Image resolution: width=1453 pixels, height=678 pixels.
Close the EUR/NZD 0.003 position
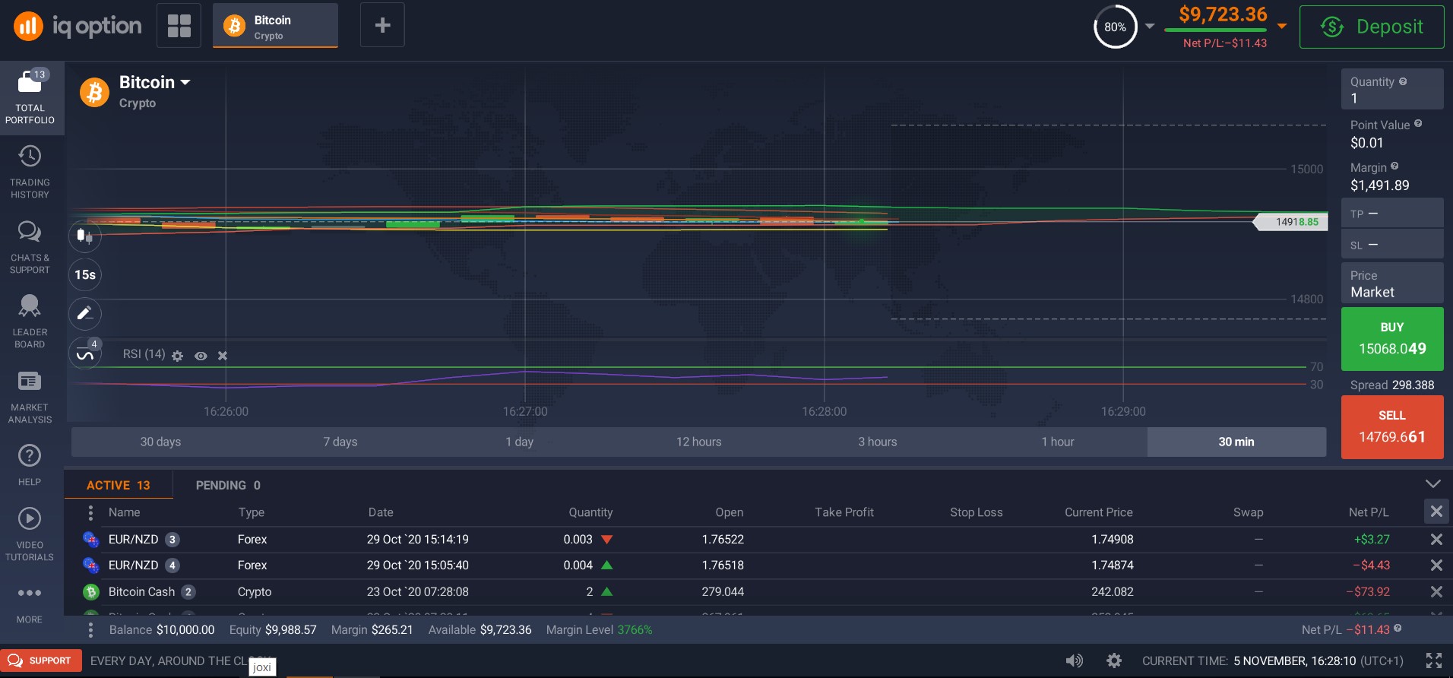1436,539
